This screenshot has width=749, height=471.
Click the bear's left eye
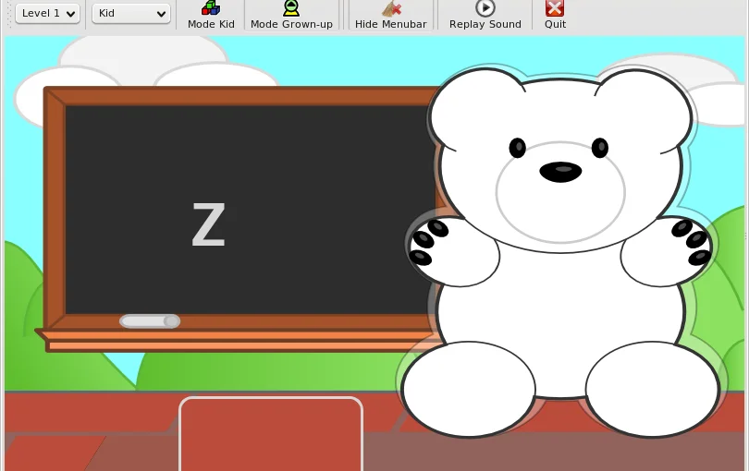pos(517,148)
